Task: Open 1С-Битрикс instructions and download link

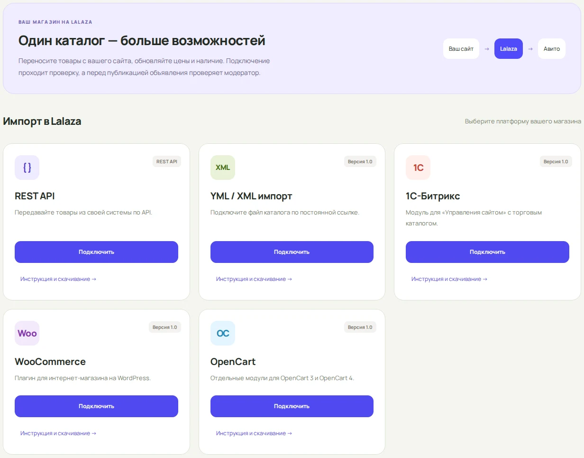Action: pyautogui.click(x=449, y=279)
